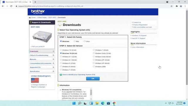The height and width of the screenshot is (106, 188).
Task: Choose Windows Vista (32-bit) radio option
Action: tap(94, 53)
